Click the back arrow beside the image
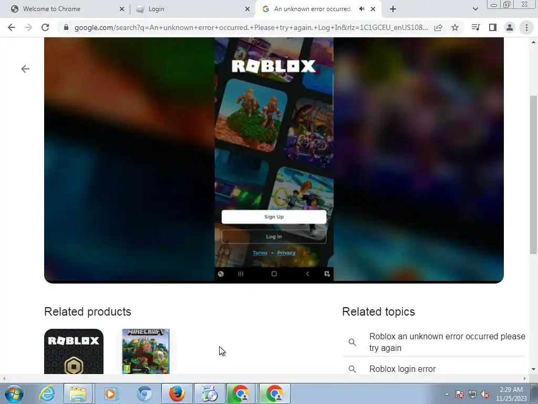 [x=25, y=69]
